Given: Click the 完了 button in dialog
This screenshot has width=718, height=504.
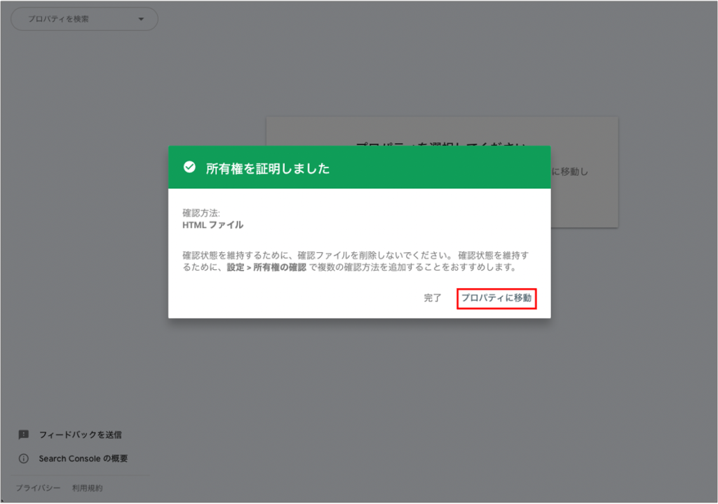Looking at the screenshot, I should [432, 299].
